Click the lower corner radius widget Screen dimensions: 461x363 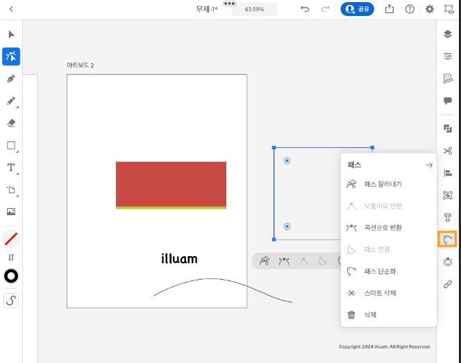point(287,226)
